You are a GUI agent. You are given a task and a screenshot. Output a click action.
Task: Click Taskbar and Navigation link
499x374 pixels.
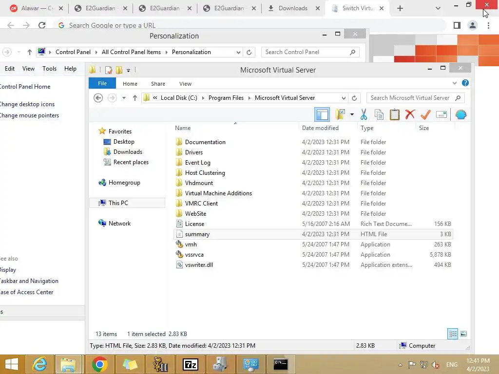[29, 281]
